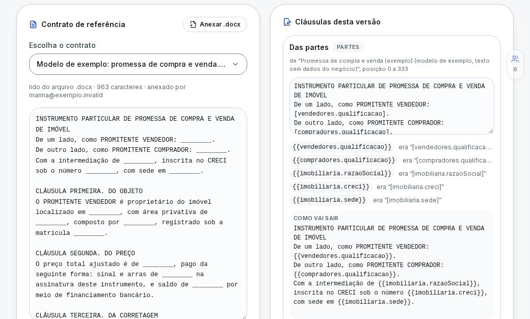Click the Contrato de referência heading

pos(83,24)
